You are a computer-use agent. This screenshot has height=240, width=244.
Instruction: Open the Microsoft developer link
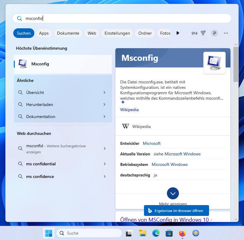coord(152,143)
